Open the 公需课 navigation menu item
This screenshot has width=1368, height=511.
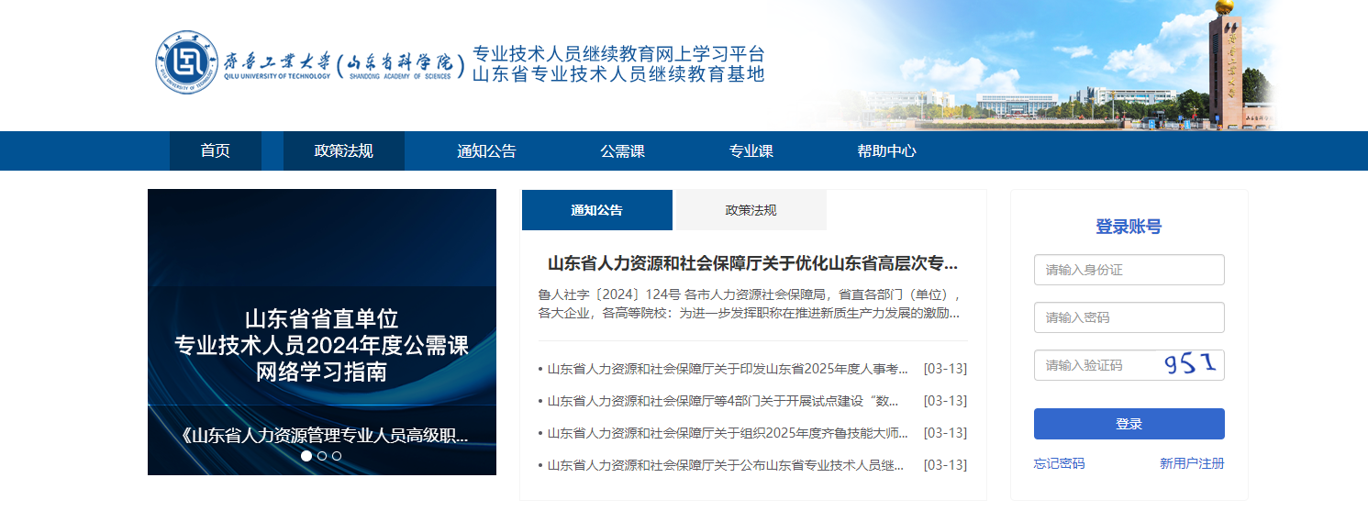point(622,151)
